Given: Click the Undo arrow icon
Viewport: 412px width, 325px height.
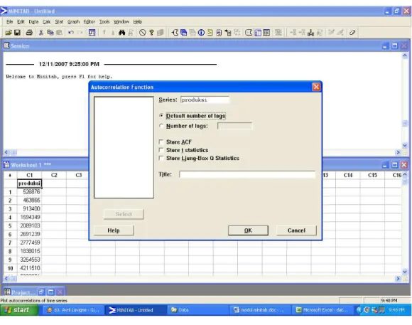Looking at the screenshot, I should point(71,33).
